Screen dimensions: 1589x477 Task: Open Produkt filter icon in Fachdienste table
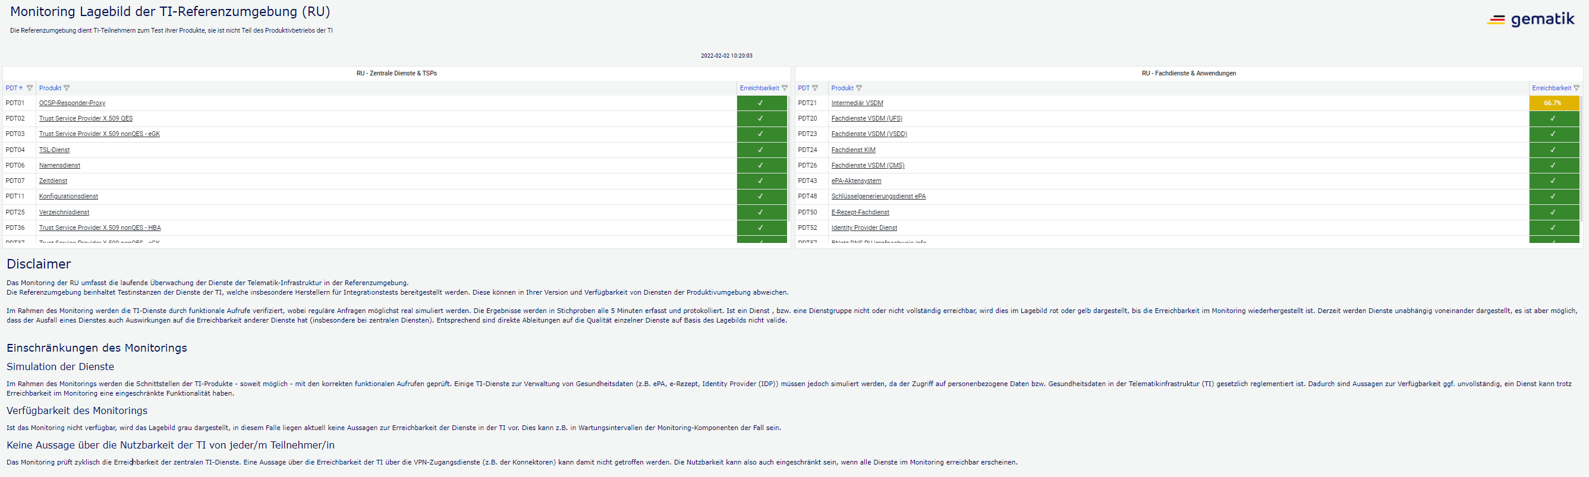click(859, 88)
